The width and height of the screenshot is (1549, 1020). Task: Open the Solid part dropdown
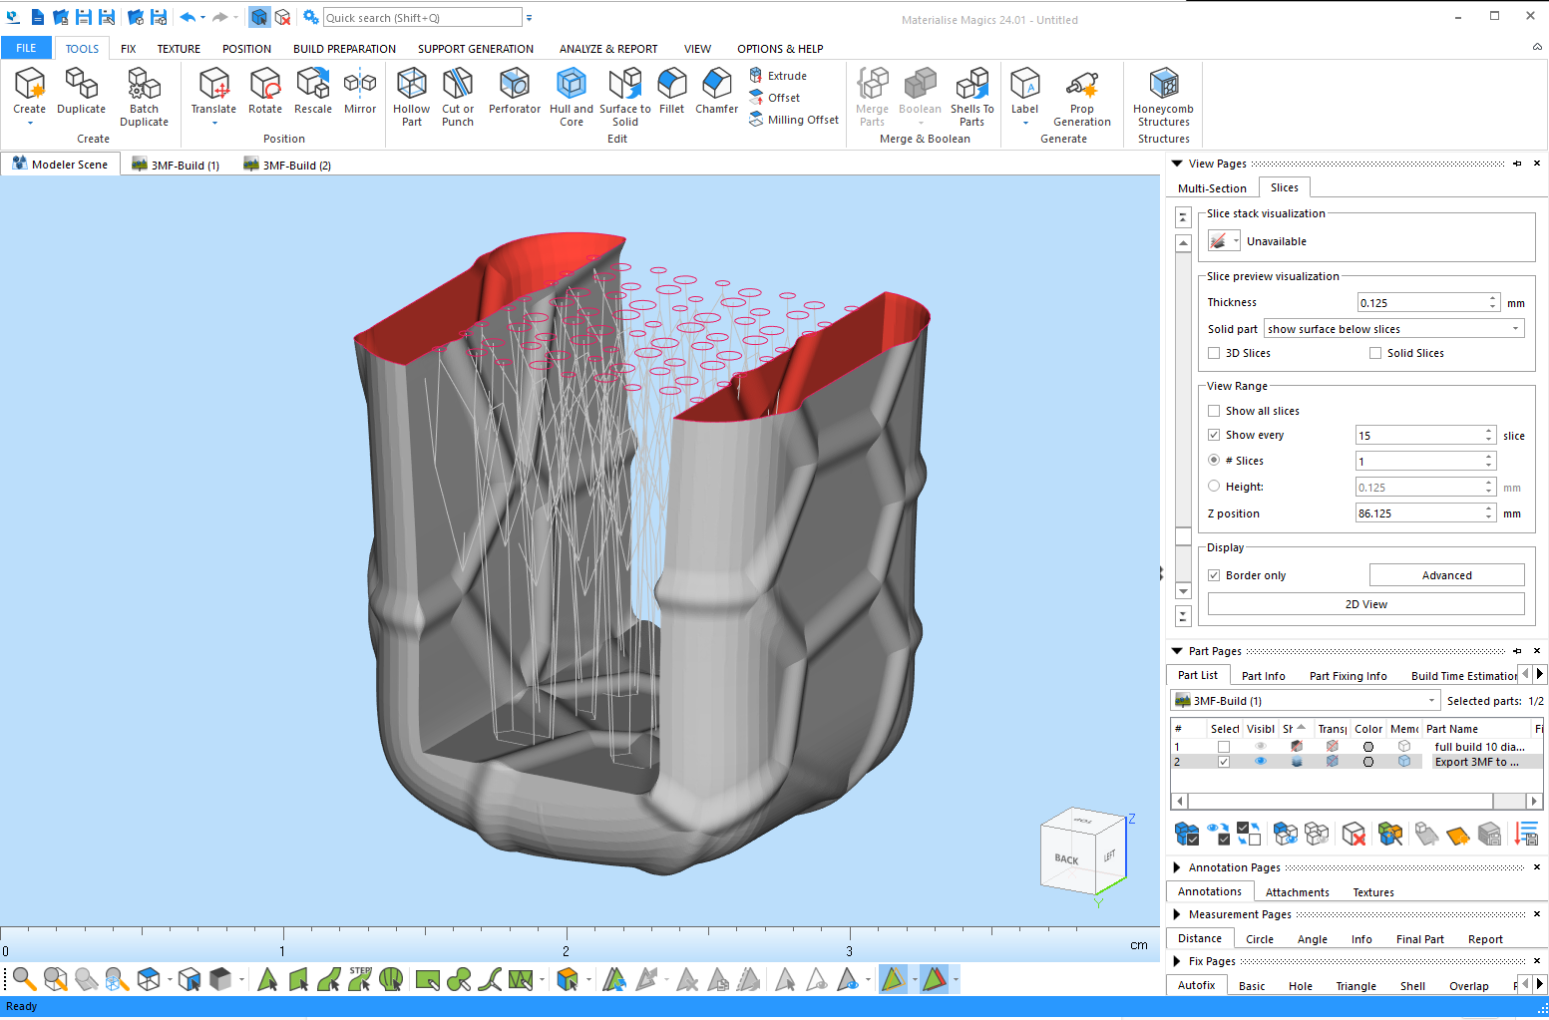pyautogui.click(x=1393, y=329)
